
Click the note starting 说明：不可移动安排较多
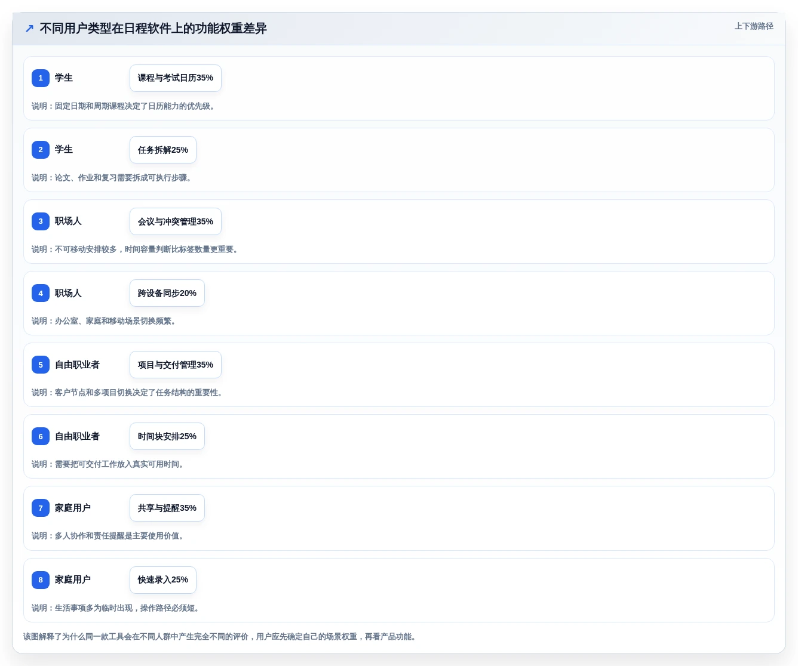[136, 249]
